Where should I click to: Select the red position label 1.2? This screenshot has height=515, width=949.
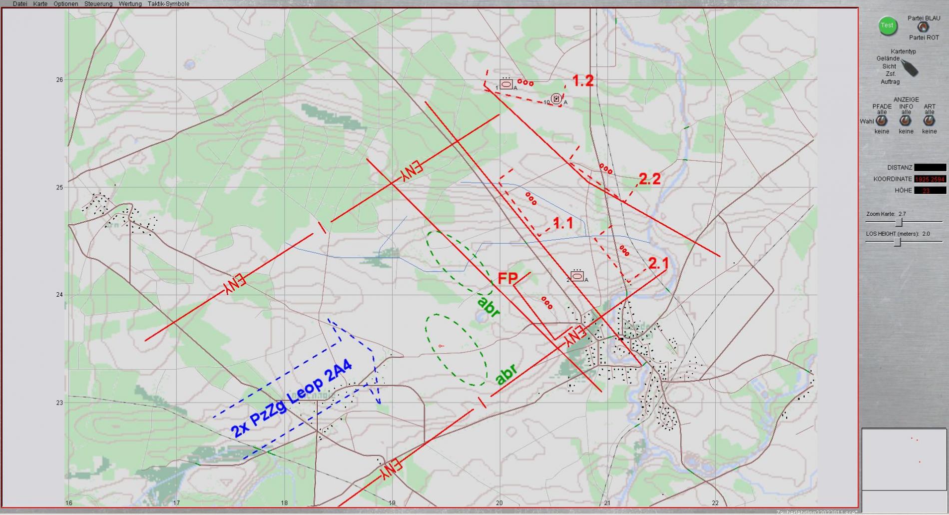coord(582,81)
